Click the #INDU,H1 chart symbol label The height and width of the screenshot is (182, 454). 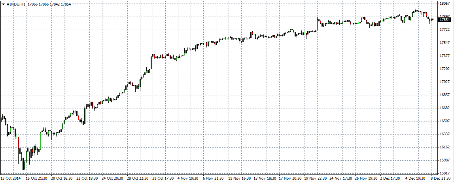tap(16, 4)
